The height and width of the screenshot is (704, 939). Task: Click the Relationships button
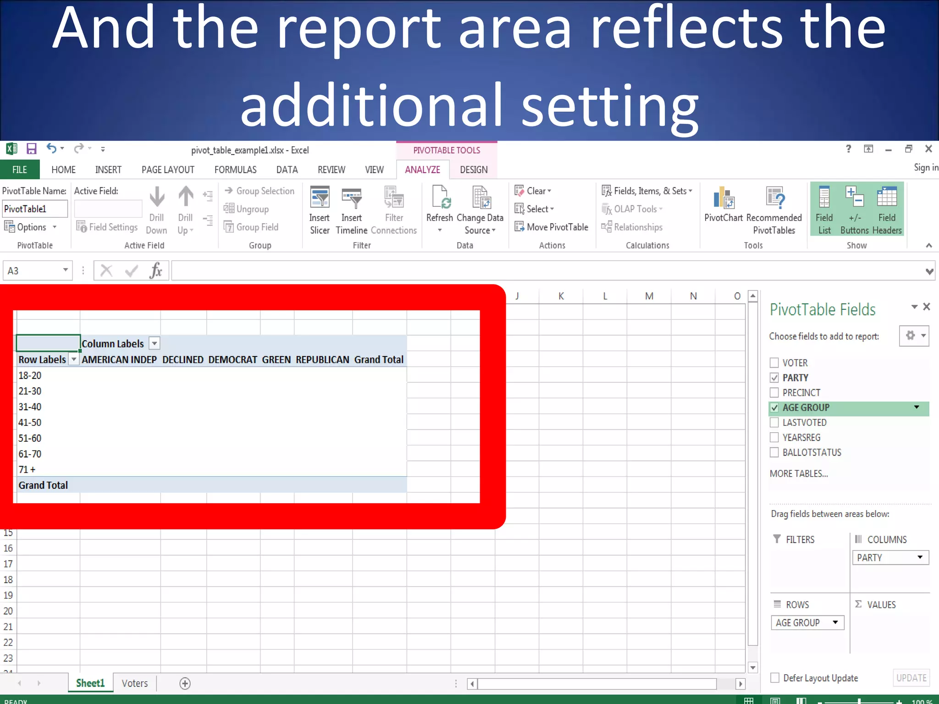point(632,227)
